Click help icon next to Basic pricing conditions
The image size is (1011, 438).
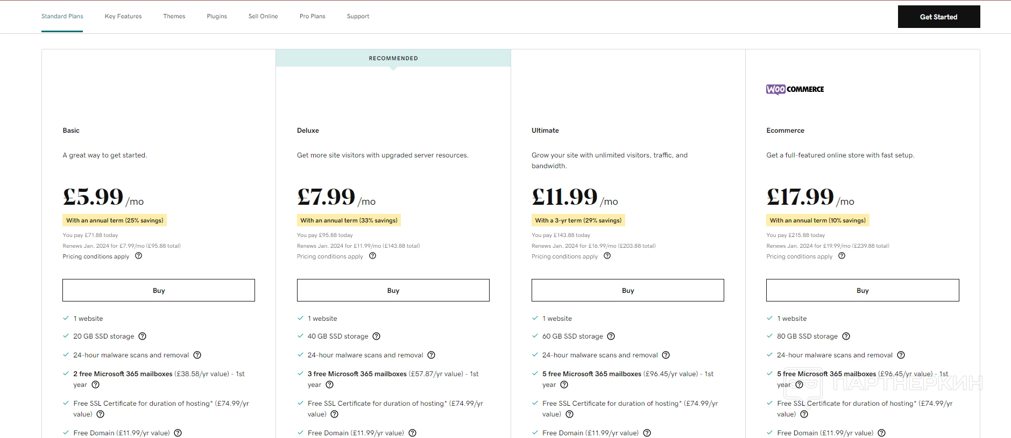(138, 256)
